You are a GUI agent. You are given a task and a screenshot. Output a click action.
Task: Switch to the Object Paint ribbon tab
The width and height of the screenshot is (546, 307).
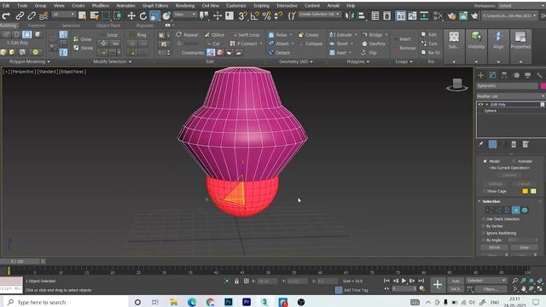coord(108,26)
